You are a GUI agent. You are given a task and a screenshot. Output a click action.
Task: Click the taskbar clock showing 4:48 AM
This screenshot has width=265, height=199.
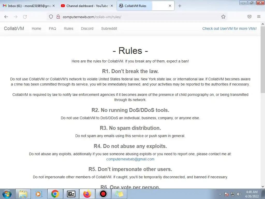[252, 194]
